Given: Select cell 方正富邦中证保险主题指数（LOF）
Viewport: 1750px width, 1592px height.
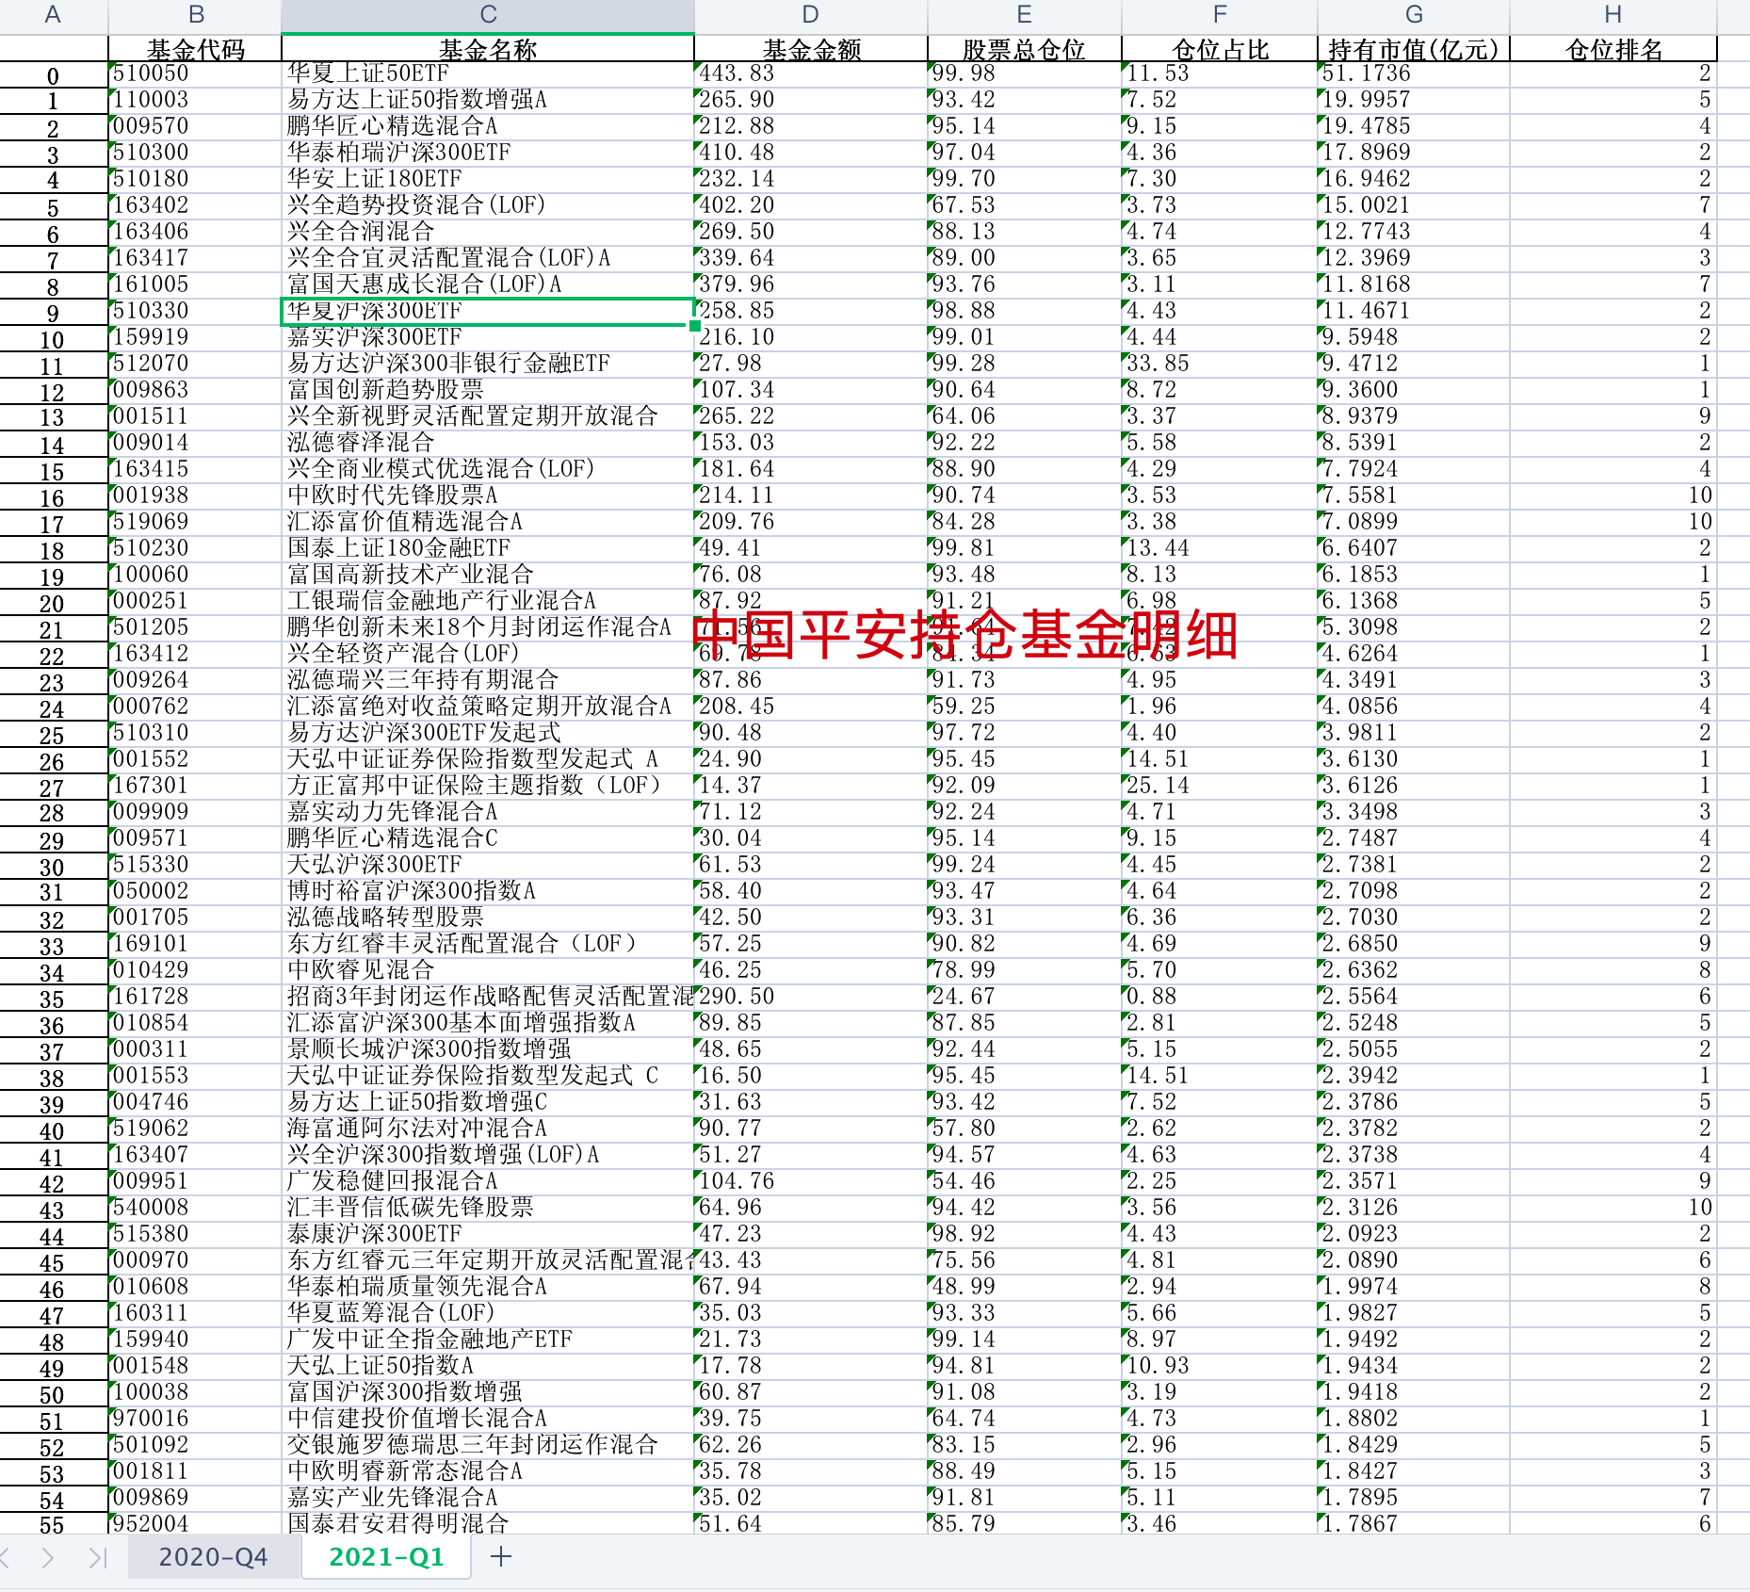Looking at the screenshot, I should click(x=488, y=786).
